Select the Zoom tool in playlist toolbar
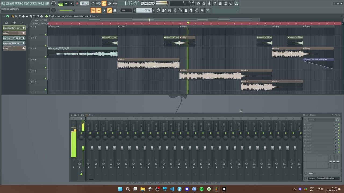The image size is (344, 193). coord(38,16)
